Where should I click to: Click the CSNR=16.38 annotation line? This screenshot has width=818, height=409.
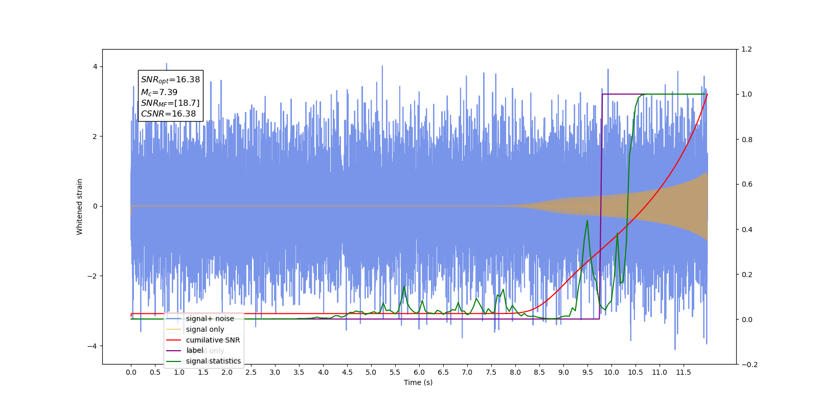click(168, 114)
